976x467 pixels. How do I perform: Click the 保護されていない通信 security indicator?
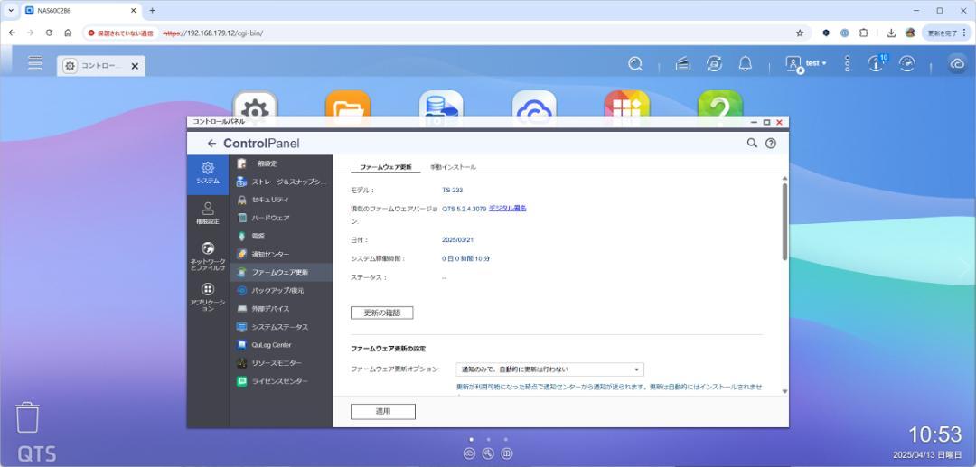[x=121, y=33]
